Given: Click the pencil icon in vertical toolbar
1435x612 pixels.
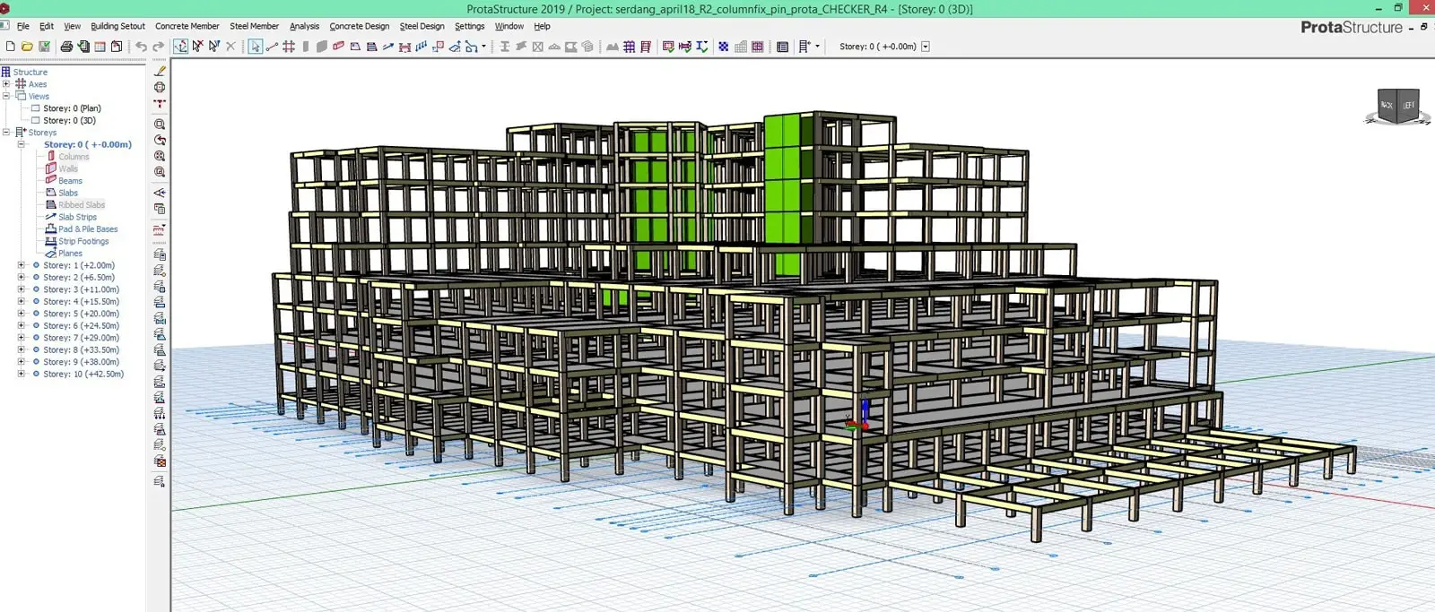Looking at the screenshot, I should click(160, 71).
